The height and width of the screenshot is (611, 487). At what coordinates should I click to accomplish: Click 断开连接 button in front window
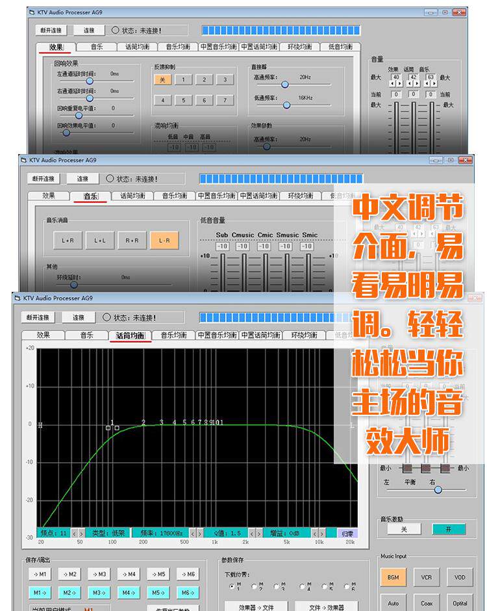pos(38,318)
